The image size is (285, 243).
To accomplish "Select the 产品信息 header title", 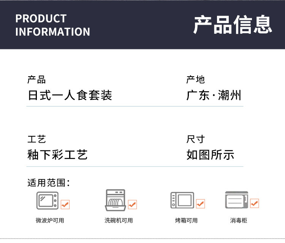I will (x=233, y=25).
